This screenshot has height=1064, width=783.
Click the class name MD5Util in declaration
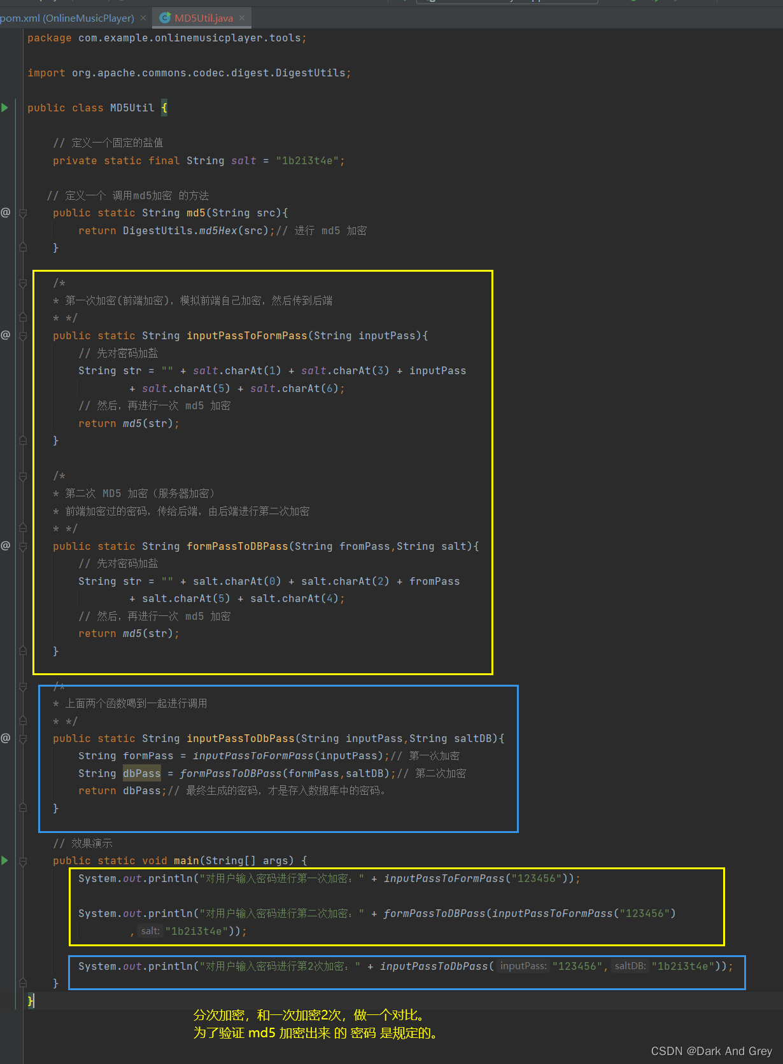132,108
